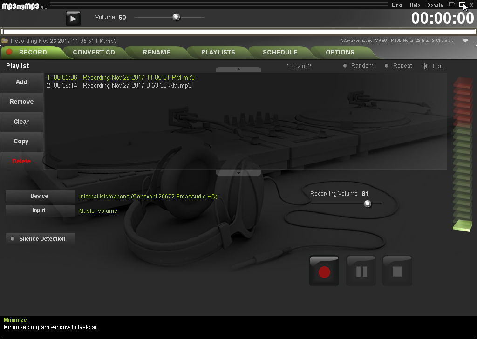Click the play button next to Volume
The height and width of the screenshot is (339, 477).
click(73, 18)
